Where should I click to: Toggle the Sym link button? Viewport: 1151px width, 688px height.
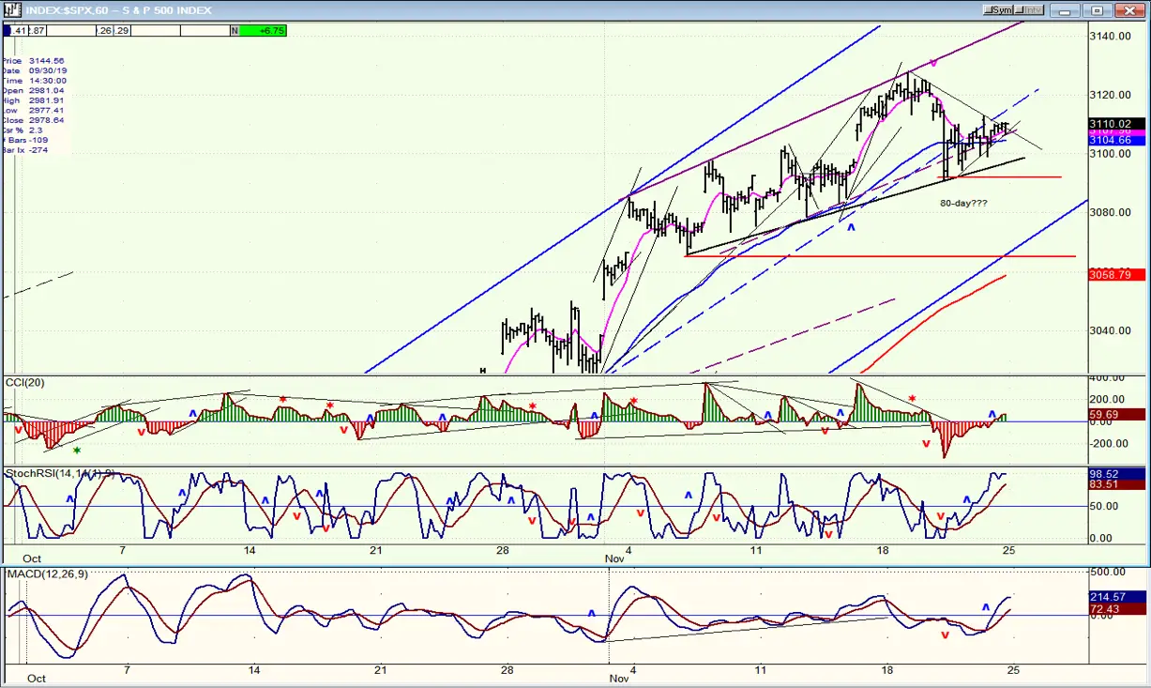[1000, 9]
